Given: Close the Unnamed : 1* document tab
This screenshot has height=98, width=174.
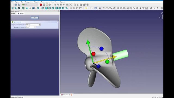Looking at the screenshot, I should click(x=72, y=95).
